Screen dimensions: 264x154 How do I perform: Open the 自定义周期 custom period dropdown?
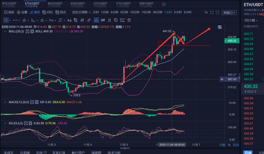click(82, 12)
